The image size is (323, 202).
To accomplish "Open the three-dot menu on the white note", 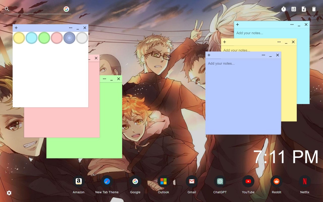I will pos(71,28).
